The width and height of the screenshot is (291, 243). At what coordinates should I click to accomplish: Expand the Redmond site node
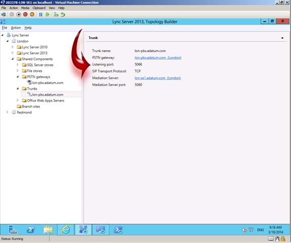8,112
